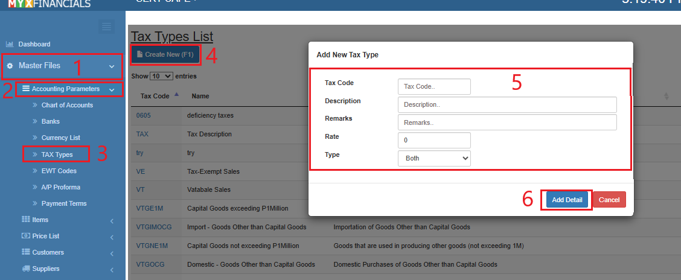Open EWT Codes
This screenshot has height=280, width=681.
click(x=59, y=171)
